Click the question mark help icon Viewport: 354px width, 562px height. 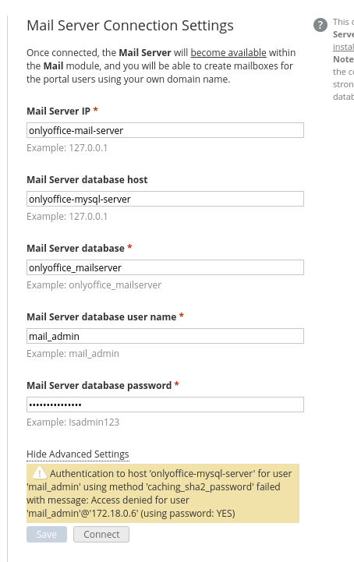tap(320, 25)
